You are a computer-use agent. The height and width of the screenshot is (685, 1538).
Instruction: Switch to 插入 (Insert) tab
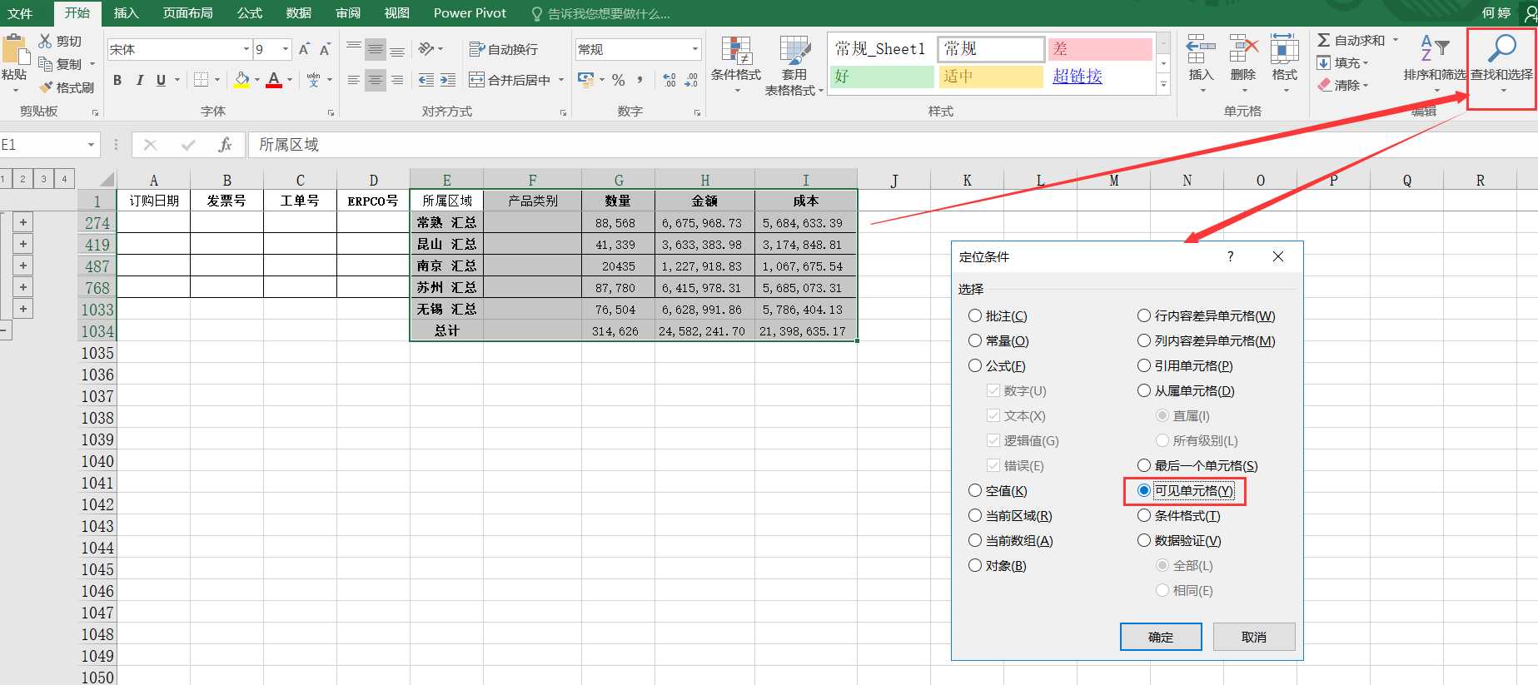tap(126, 13)
